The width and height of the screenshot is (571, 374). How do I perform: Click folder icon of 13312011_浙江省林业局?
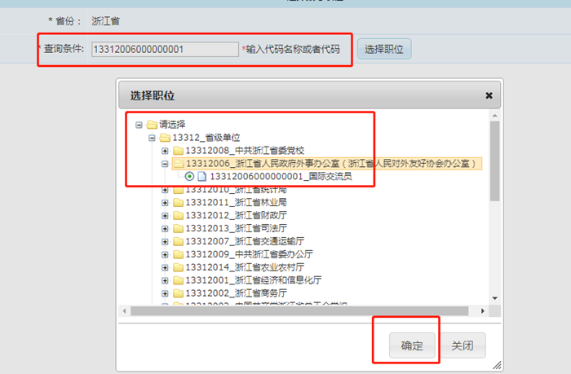(x=178, y=203)
